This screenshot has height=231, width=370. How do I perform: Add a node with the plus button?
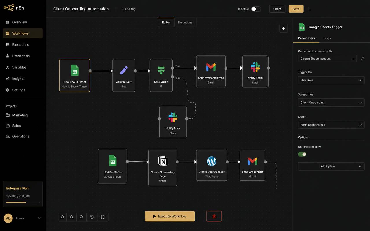click(283, 28)
